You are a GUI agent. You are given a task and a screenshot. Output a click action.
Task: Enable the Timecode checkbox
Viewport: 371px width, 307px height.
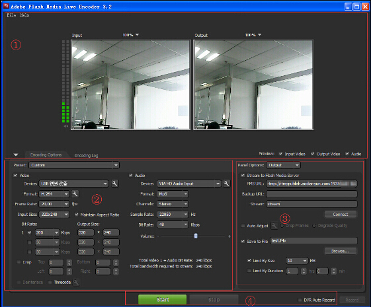coord(50,282)
